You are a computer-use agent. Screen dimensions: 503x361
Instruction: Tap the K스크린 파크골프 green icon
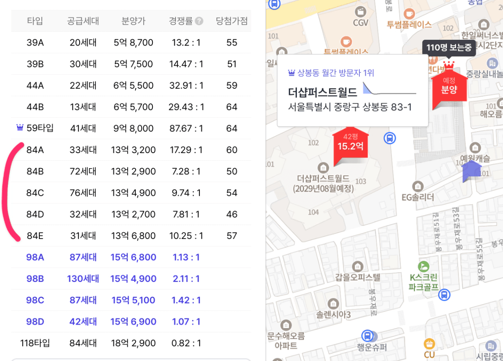click(x=423, y=266)
